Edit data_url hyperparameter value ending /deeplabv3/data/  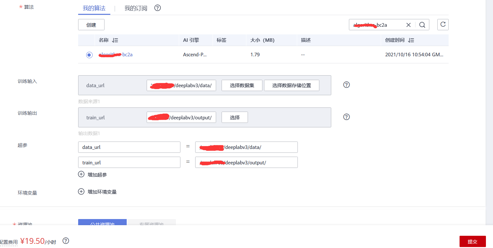(246, 147)
